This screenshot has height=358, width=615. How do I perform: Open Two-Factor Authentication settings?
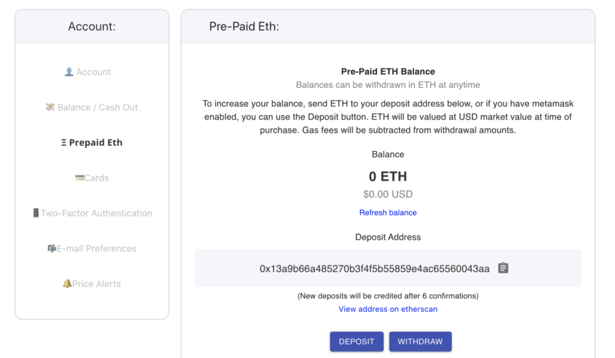pyautogui.click(x=96, y=213)
